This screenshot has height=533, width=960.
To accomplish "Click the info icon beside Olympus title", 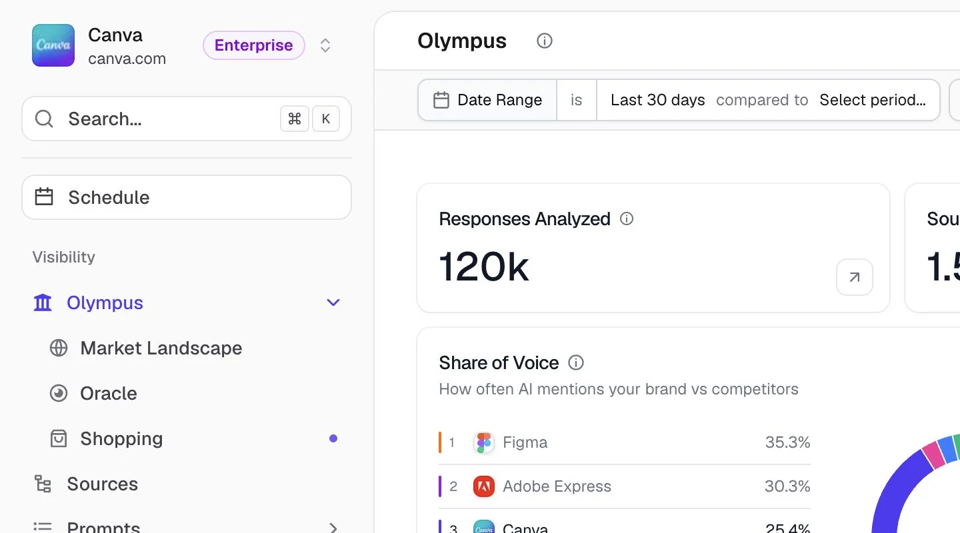I will [x=545, y=41].
